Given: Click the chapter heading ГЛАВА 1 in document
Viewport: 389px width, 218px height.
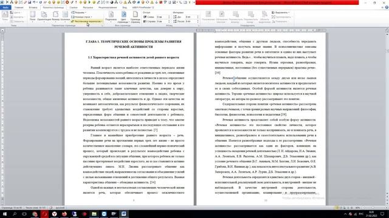Looking at the screenshot, I should click(x=134, y=44).
